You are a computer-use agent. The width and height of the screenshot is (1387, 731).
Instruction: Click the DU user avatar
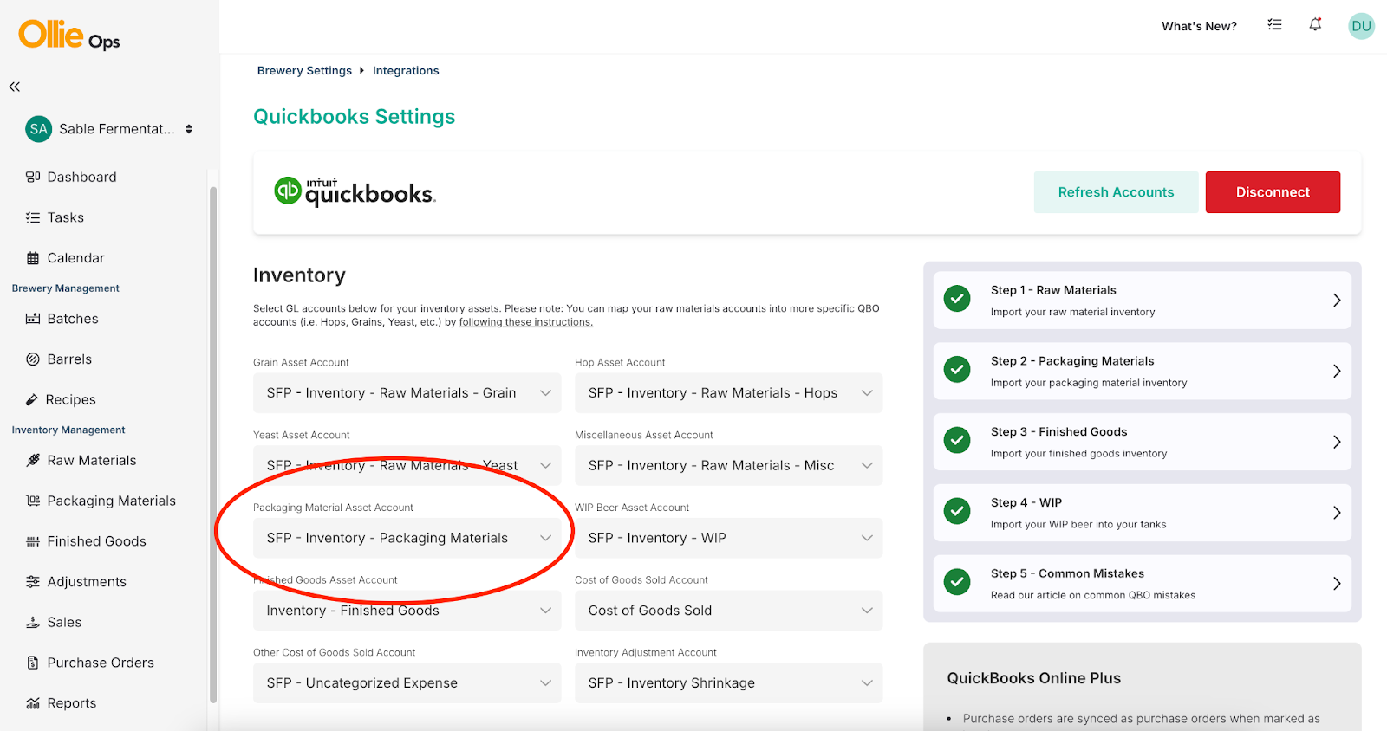pos(1361,26)
